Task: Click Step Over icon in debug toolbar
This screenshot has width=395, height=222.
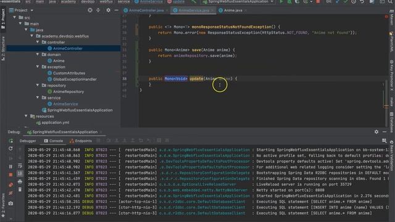Action: pyautogui.click(x=109, y=141)
